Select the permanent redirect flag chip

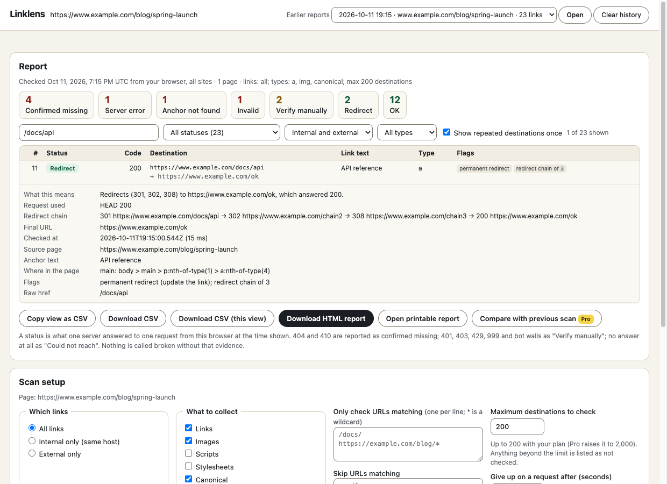pos(484,168)
